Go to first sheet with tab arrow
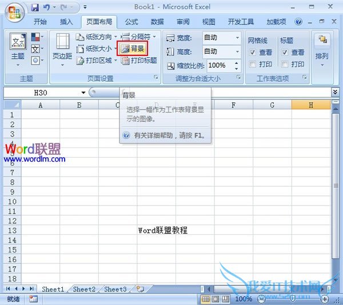 click(x=8, y=289)
